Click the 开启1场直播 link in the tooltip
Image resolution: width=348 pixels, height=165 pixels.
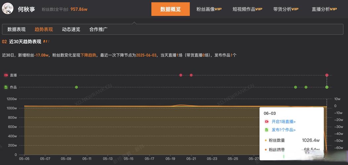283,122
